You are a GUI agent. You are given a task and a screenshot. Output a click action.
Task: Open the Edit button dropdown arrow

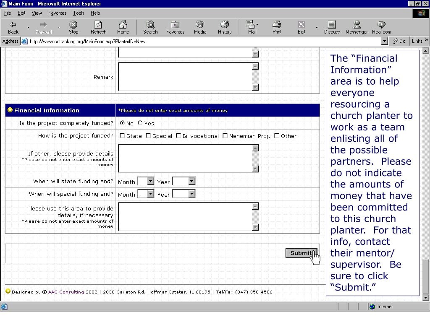[x=317, y=28]
